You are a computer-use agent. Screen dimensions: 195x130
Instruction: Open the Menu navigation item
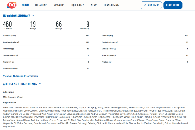[x=25, y=5]
